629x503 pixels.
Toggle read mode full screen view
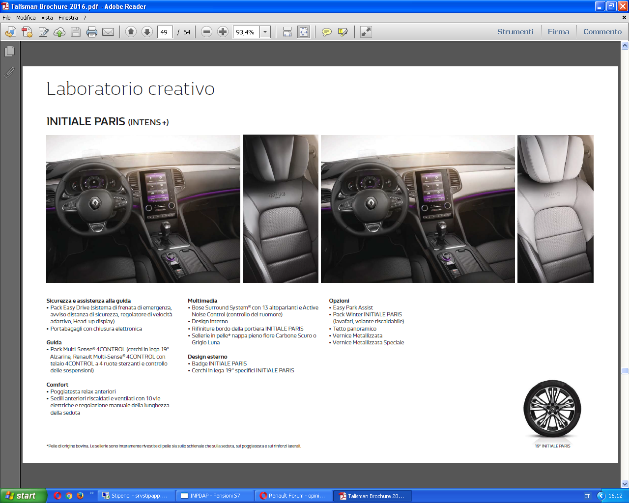(x=366, y=32)
